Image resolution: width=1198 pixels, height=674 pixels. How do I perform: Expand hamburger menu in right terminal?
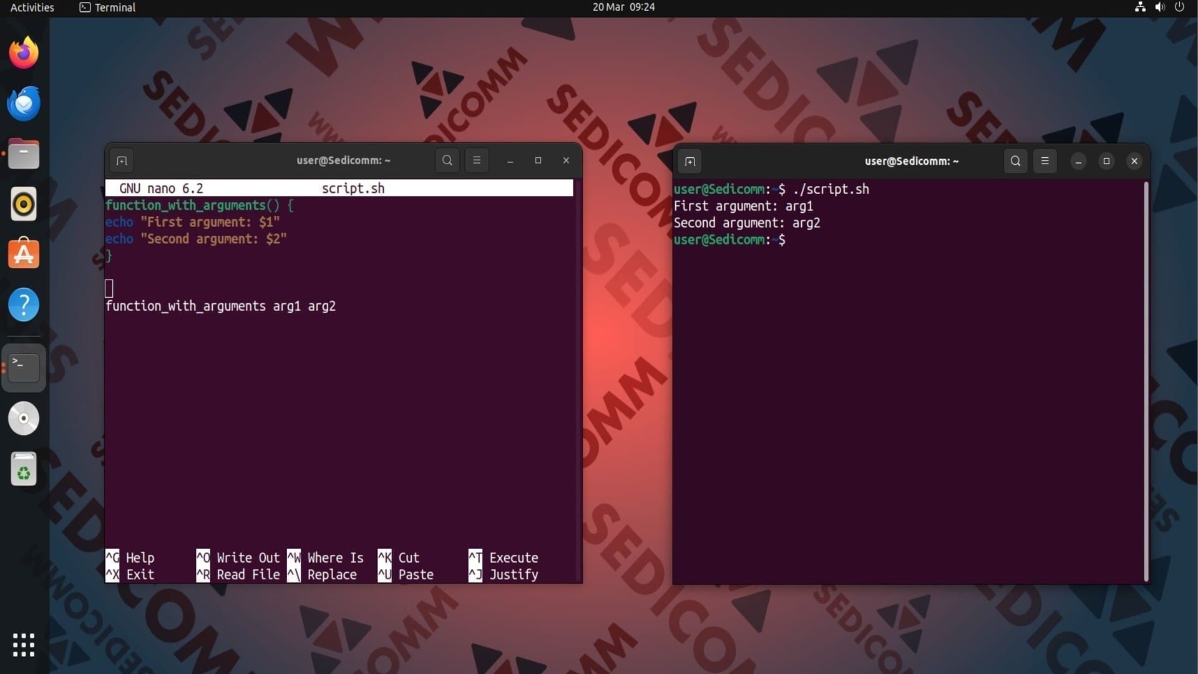point(1045,162)
